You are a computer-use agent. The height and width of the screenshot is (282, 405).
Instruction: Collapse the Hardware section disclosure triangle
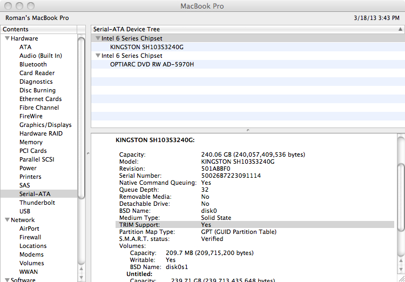[7, 39]
